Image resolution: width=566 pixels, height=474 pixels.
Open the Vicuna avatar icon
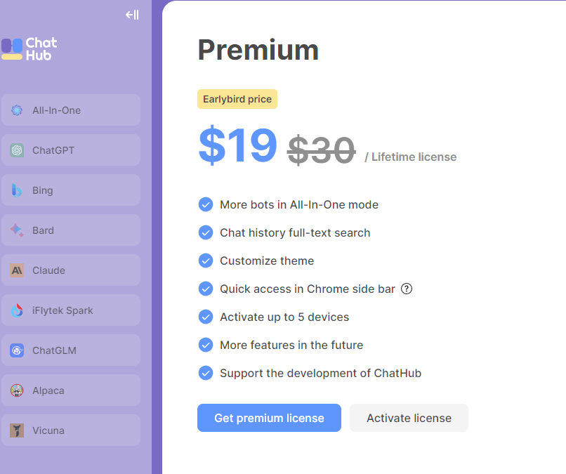click(17, 430)
